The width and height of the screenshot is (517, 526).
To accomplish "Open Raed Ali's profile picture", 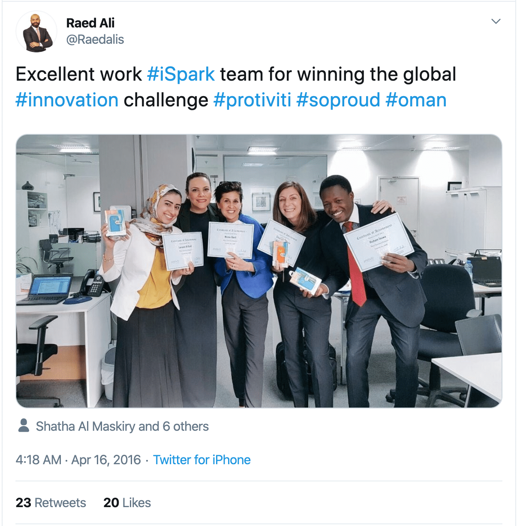I will [x=36, y=31].
